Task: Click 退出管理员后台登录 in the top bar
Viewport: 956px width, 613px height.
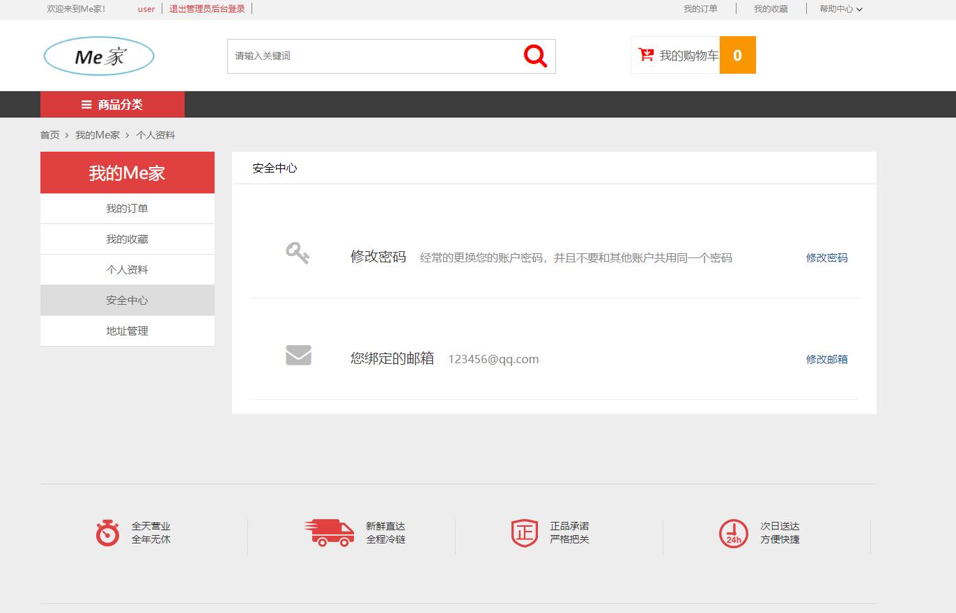Action: 206,8
